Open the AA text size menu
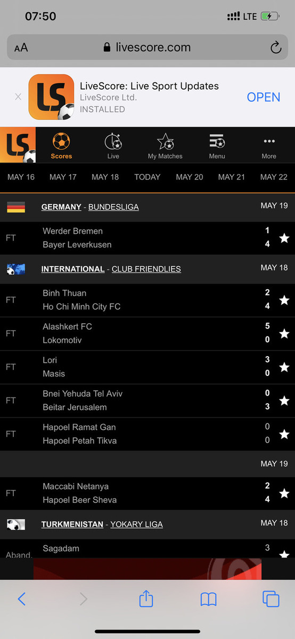The image size is (295, 639). point(21,48)
